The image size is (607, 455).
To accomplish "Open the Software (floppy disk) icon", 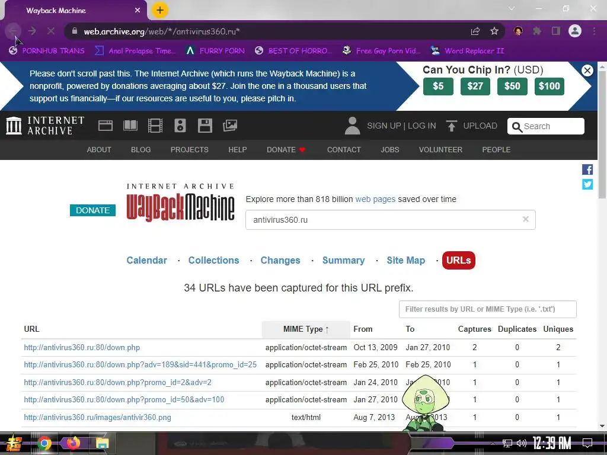I will pyautogui.click(x=205, y=126).
